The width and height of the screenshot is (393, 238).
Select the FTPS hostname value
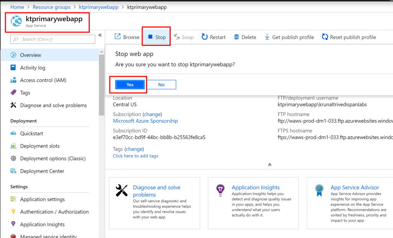(335, 137)
